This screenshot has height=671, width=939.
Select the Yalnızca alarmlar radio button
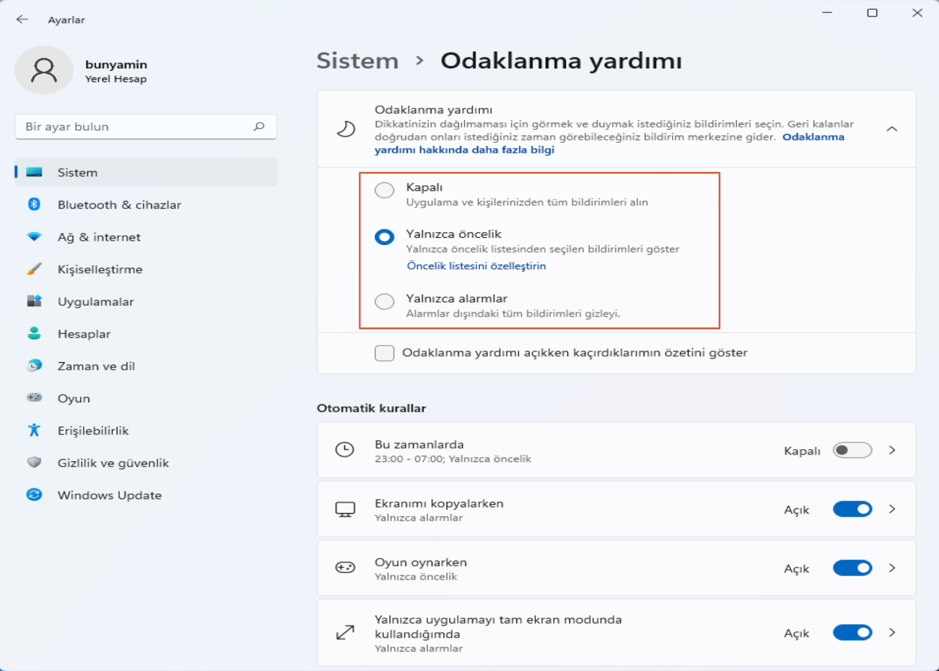click(384, 301)
